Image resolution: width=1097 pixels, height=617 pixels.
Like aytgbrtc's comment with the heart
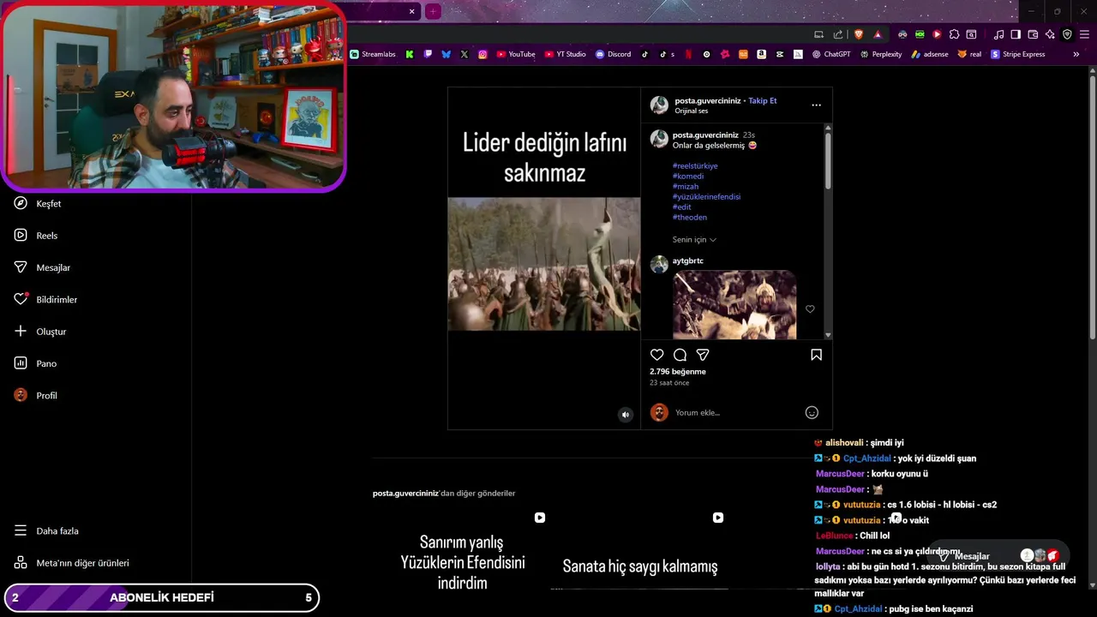(x=810, y=308)
